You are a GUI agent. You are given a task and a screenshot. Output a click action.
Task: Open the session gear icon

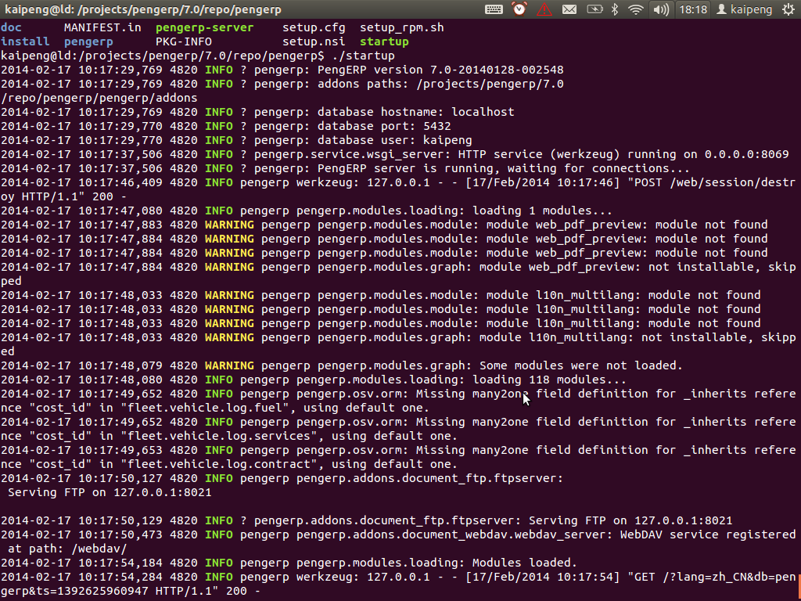(x=788, y=9)
